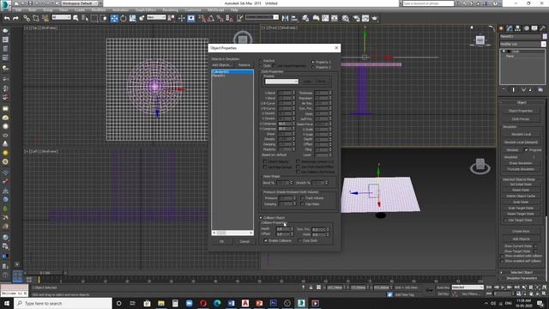Toggle the Cuts Cloth checkbox

click(x=300, y=240)
